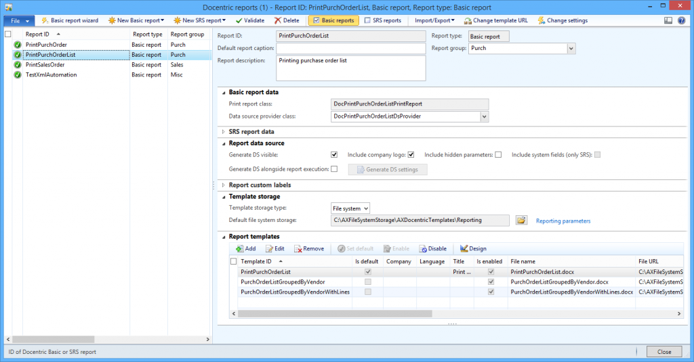Click Change template URL toolbar button
This screenshot has width=694, height=362.
point(496,20)
